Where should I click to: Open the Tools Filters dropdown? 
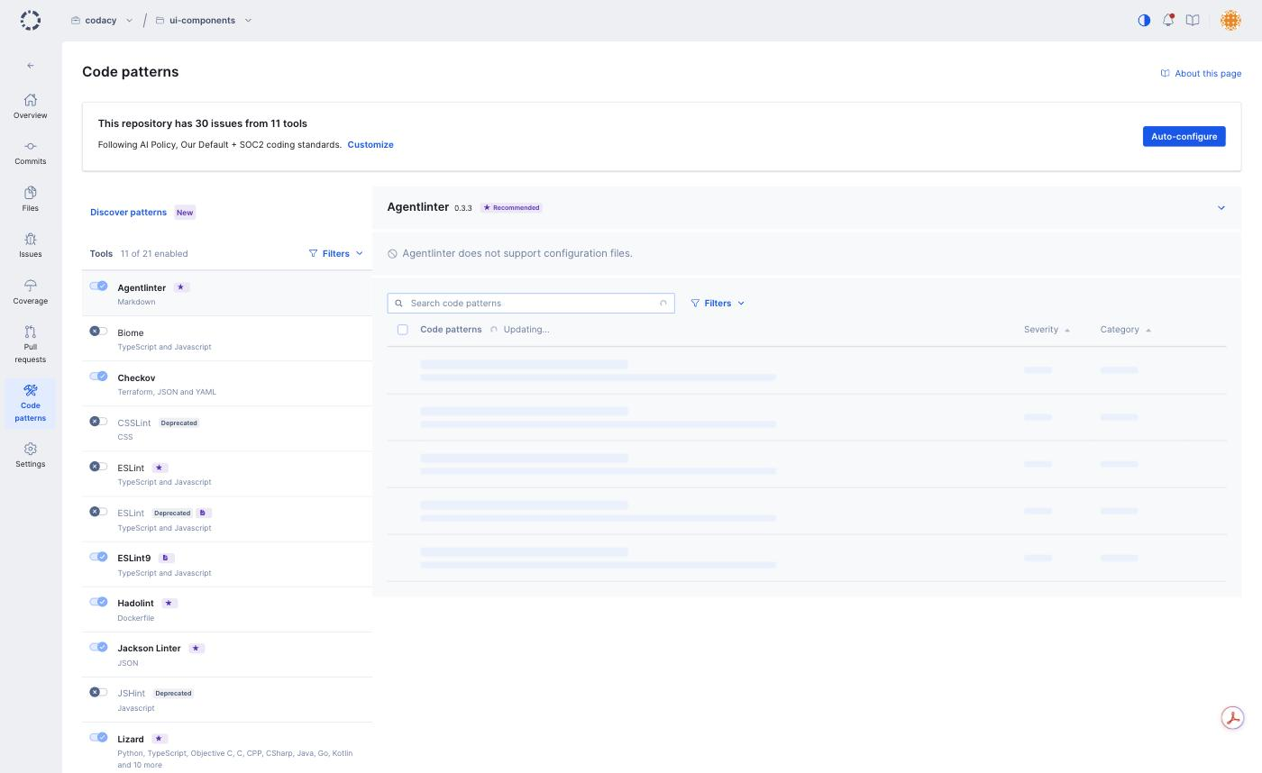coord(335,253)
